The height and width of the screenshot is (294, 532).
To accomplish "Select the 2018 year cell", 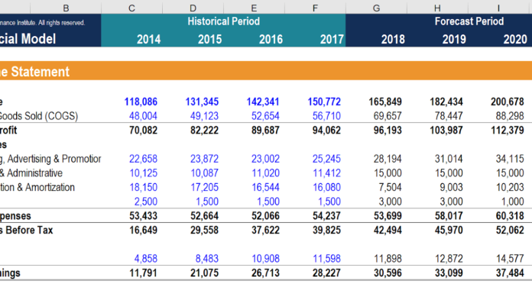I will [x=393, y=40].
